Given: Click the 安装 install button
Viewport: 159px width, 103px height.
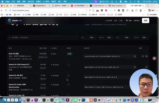Looking at the screenshot, I should 146,21.
